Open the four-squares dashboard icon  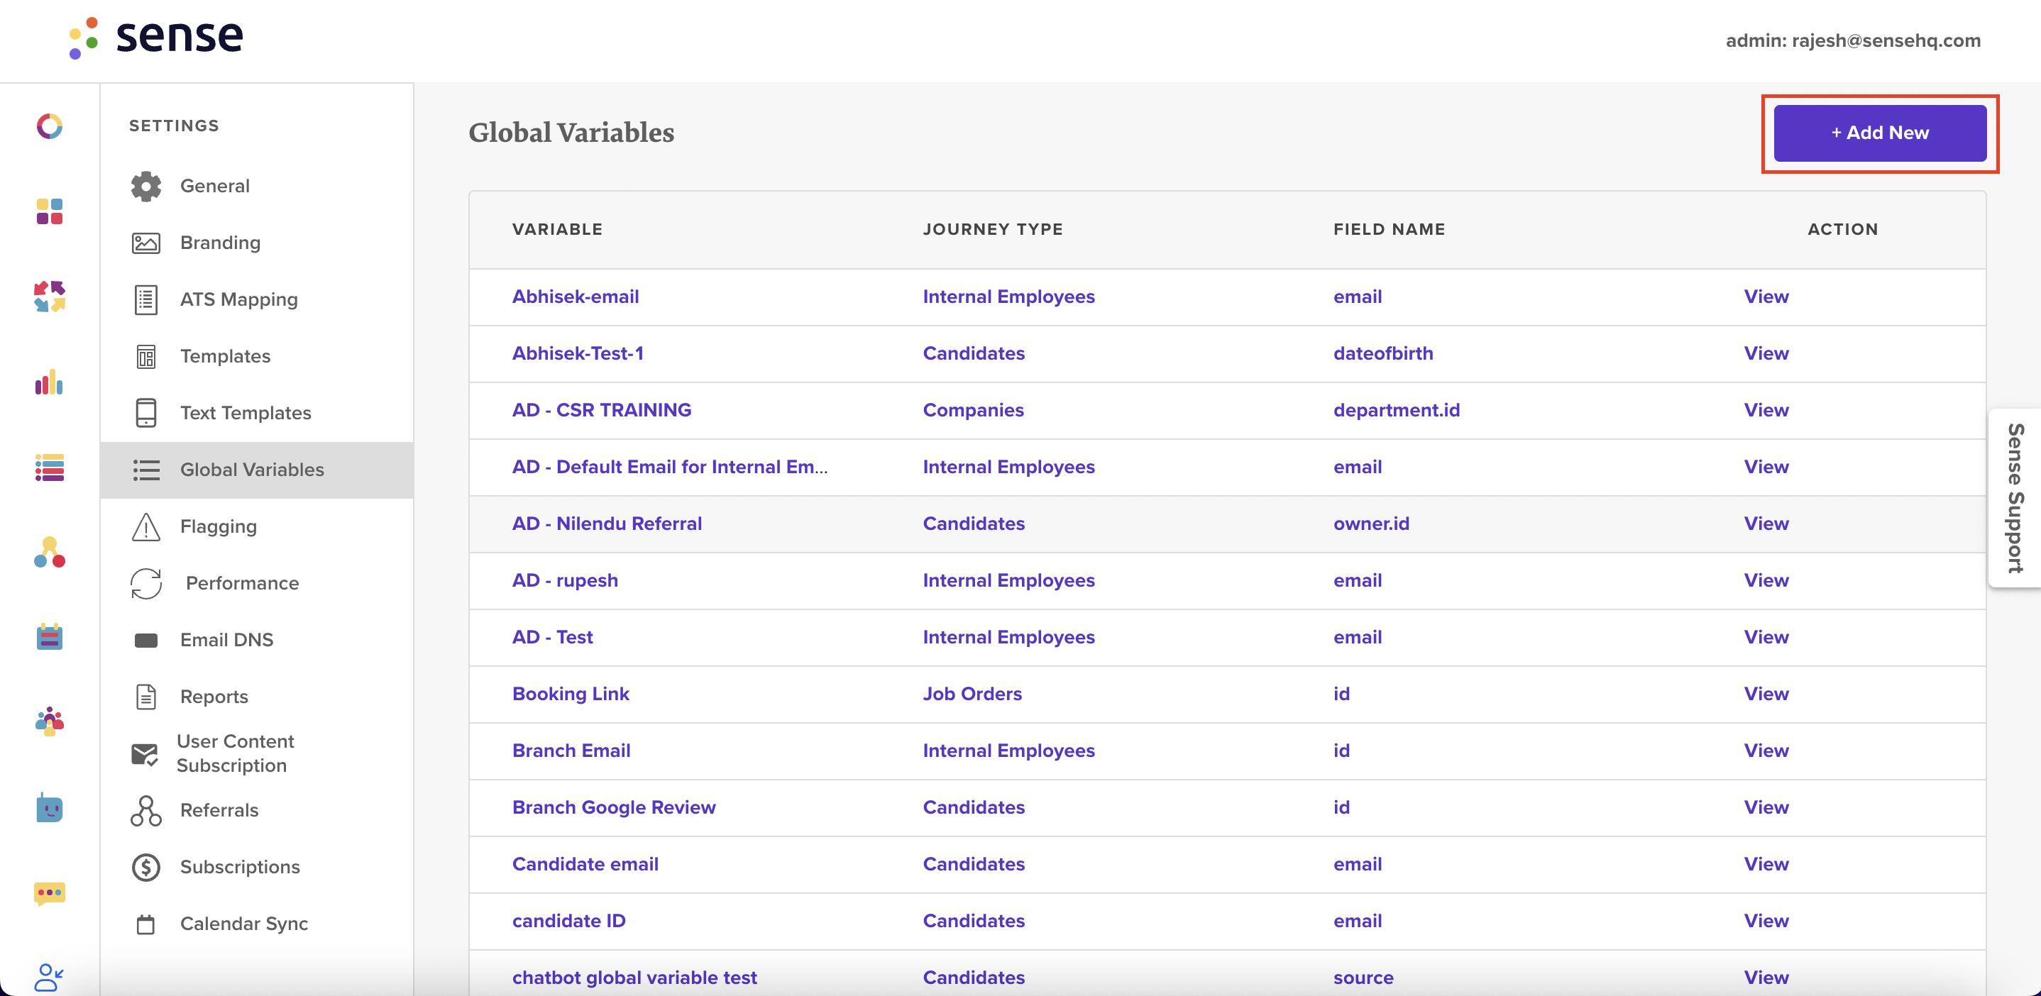[x=49, y=211]
